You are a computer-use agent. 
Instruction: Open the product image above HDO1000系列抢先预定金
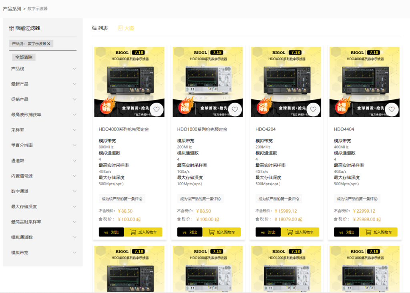pos(208,82)
